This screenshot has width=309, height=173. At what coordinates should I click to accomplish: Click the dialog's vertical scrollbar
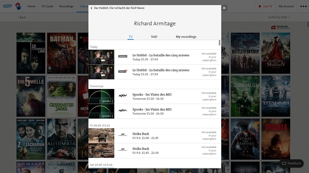[x=219, y=43]
